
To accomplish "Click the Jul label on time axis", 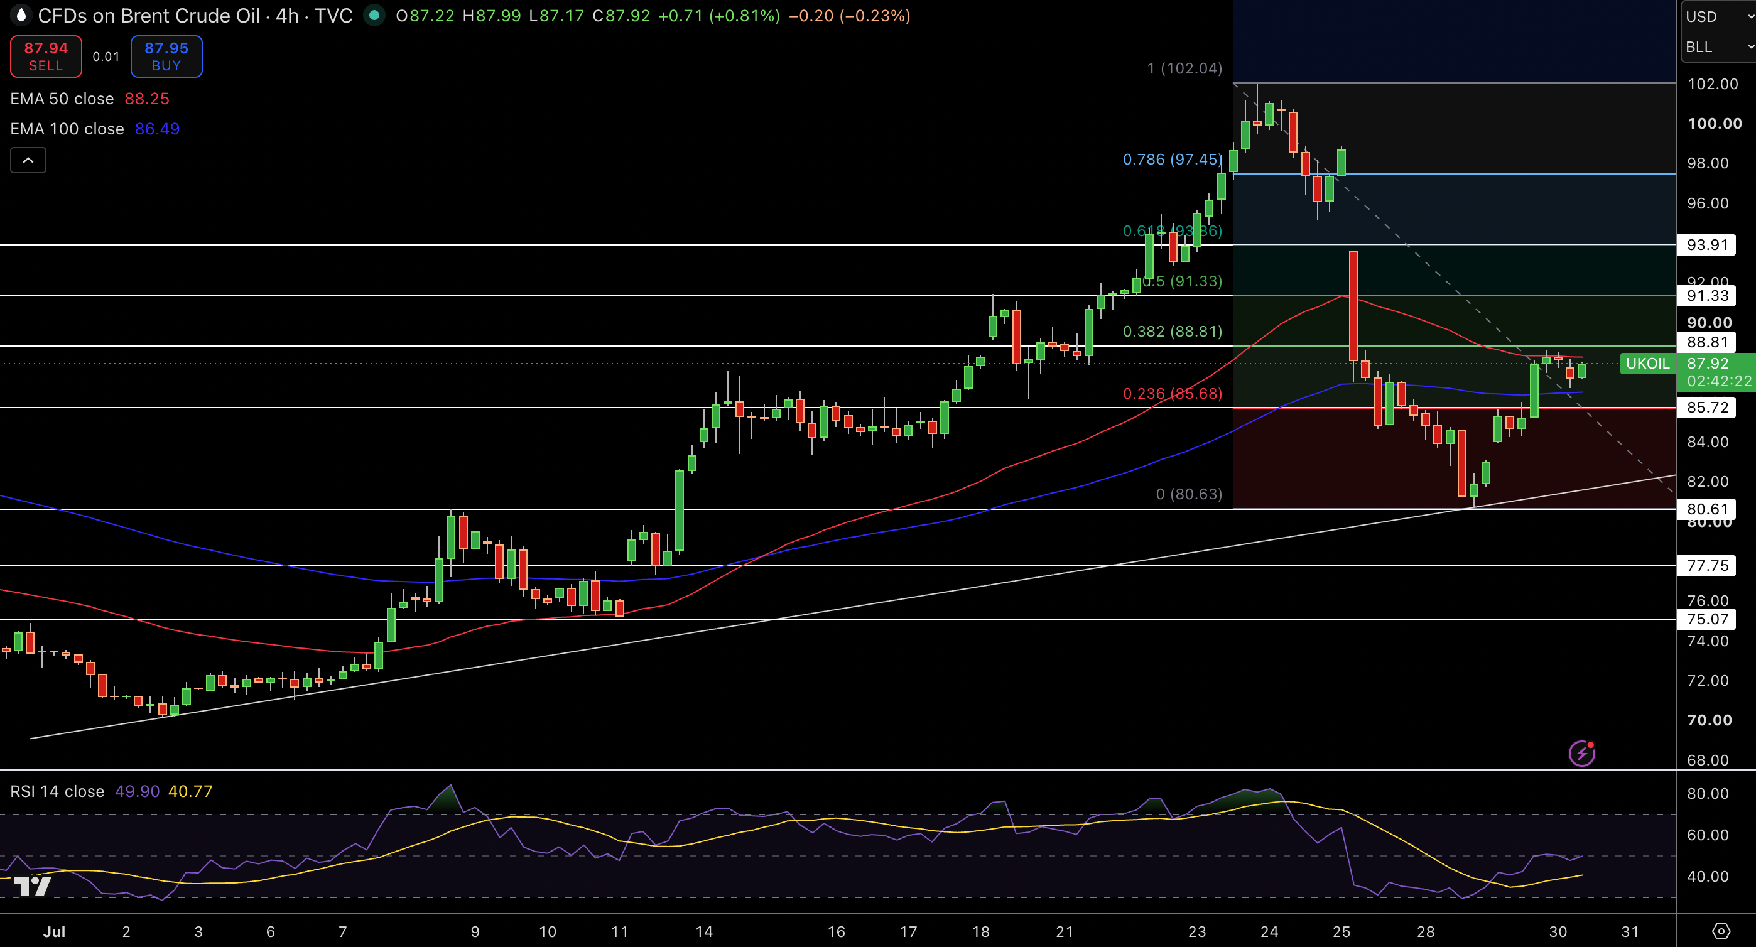I will coord(54,932).
